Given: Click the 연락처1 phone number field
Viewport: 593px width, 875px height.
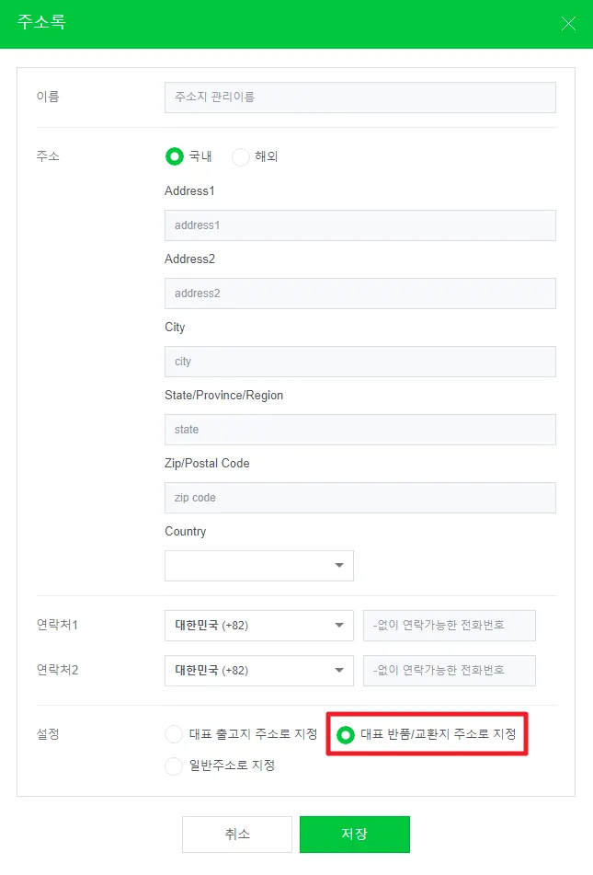Looking at the screenshot, I should [x=449, y=626].
